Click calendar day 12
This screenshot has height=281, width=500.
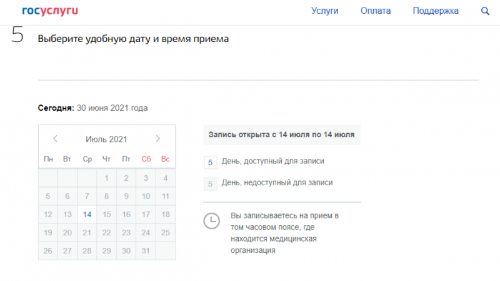(x=48, y=215)
